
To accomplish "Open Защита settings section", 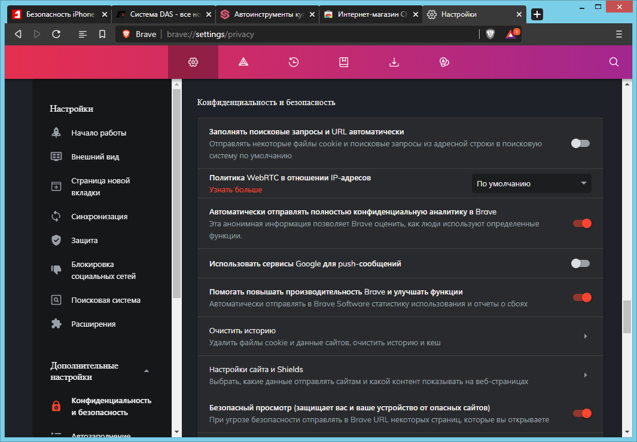I will [84, 241].
